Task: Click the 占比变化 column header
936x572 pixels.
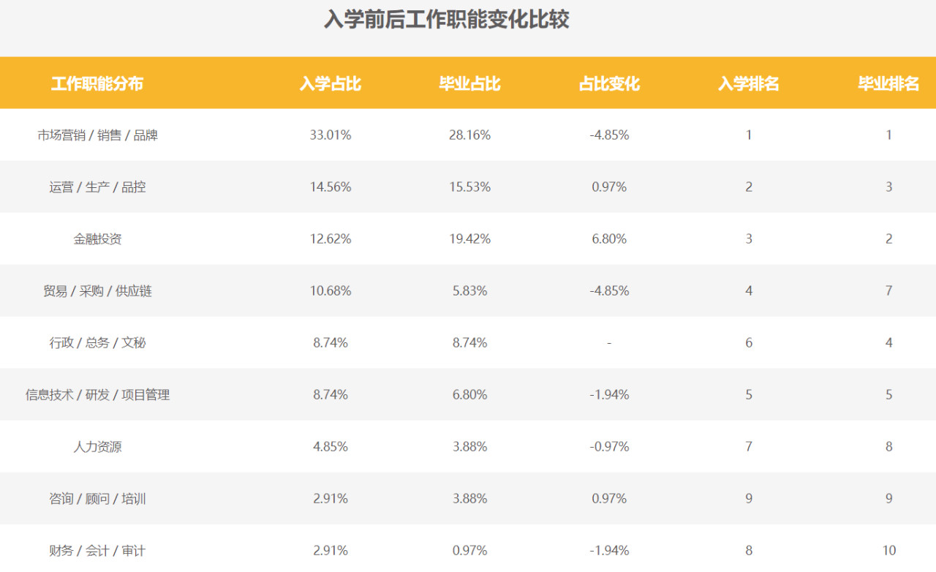Action: coord(609,83)
